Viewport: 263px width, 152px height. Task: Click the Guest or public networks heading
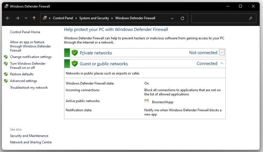pyautogui.click(x=104, y=64)
